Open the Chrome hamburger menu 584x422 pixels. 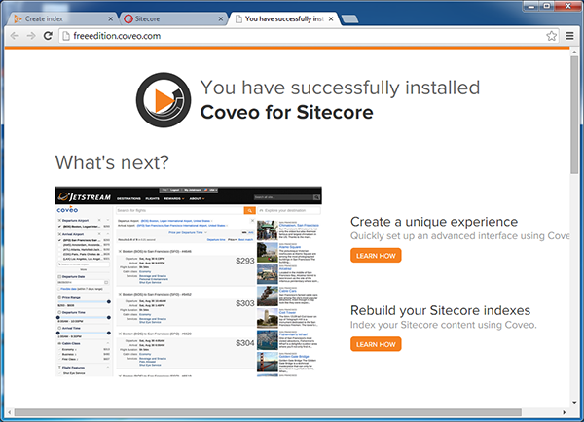[x=569, y=36]
